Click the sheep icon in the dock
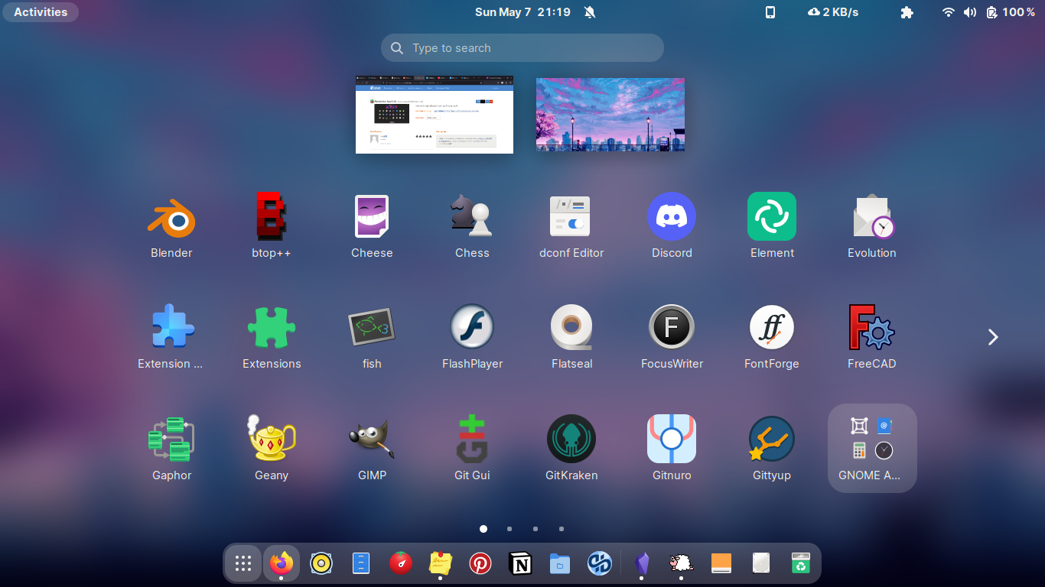This screenshot has width=1045, height=587. click(682, 564)
